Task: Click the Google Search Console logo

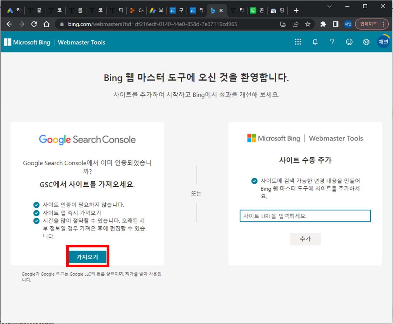Action: tap(87, 140)
